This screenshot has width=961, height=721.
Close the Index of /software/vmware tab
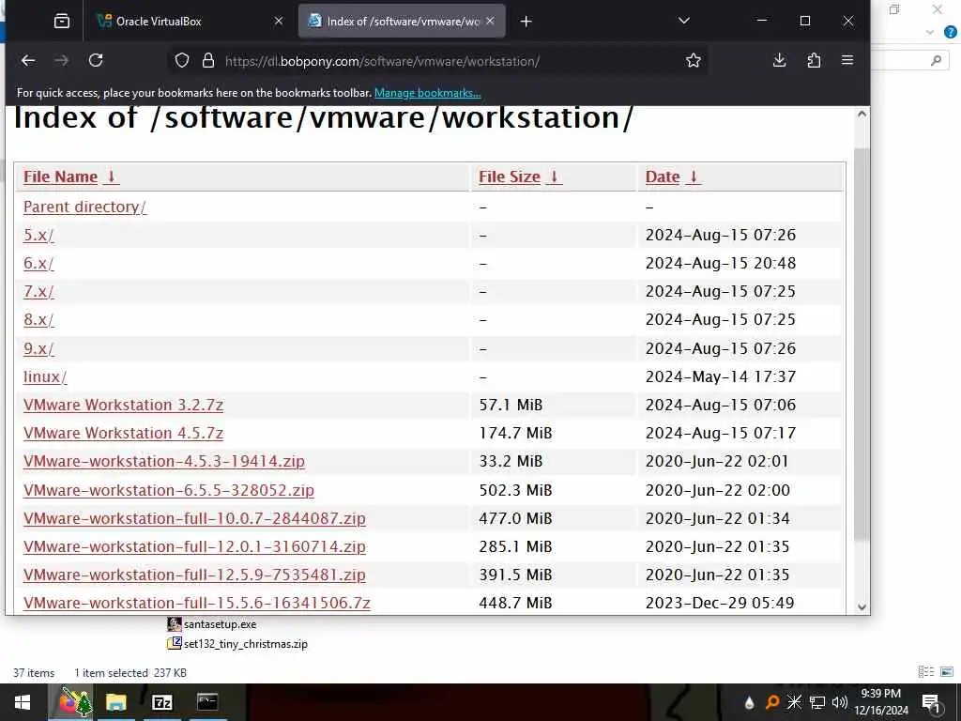tap(490, 21)
